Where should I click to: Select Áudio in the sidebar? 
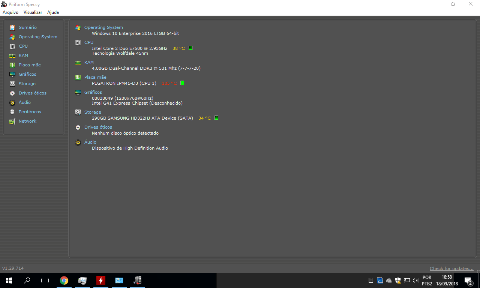point(25,102)
